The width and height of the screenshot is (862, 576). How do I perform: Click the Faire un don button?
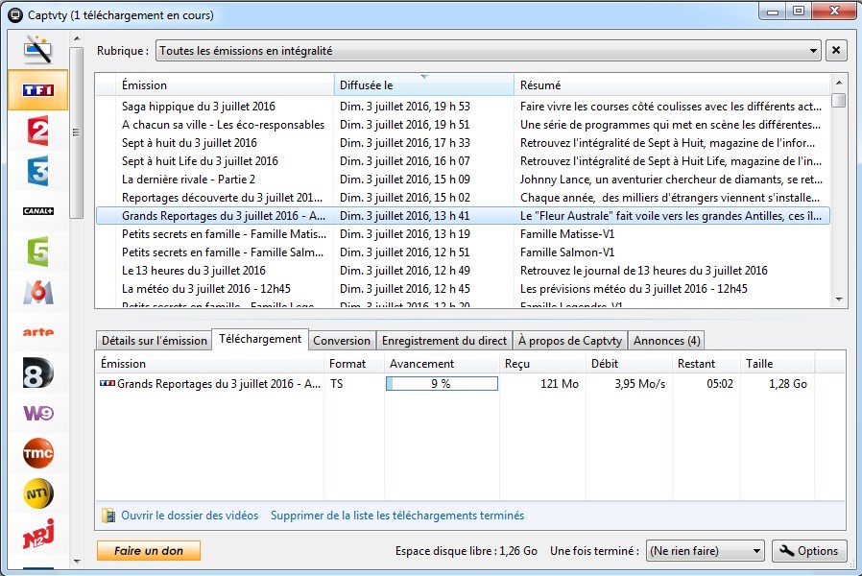pos(149,551)
